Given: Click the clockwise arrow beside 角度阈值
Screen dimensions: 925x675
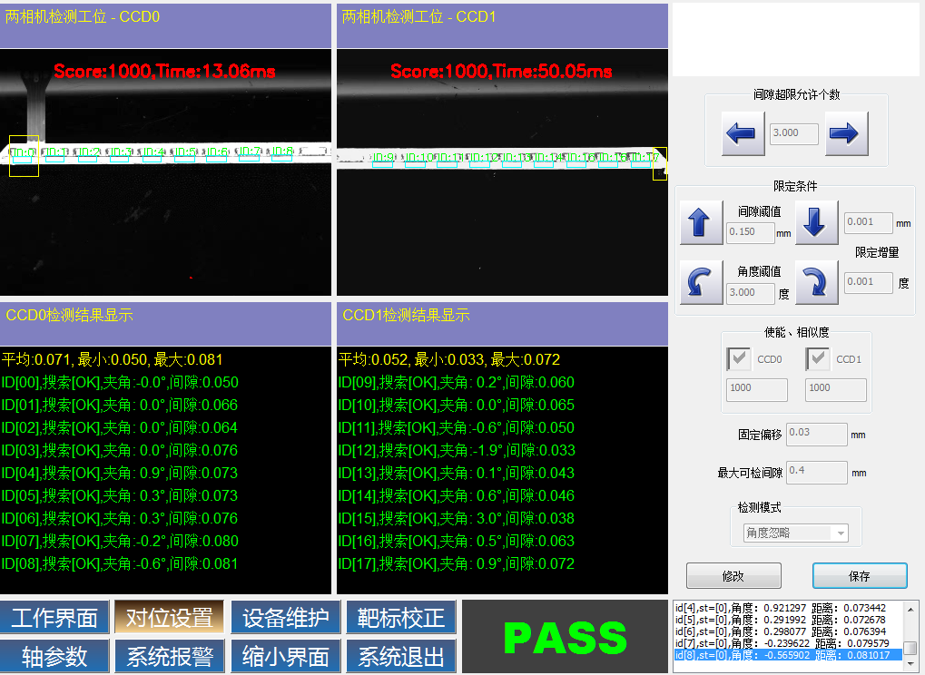Looking at the screenshot, I should coord(816,282).
